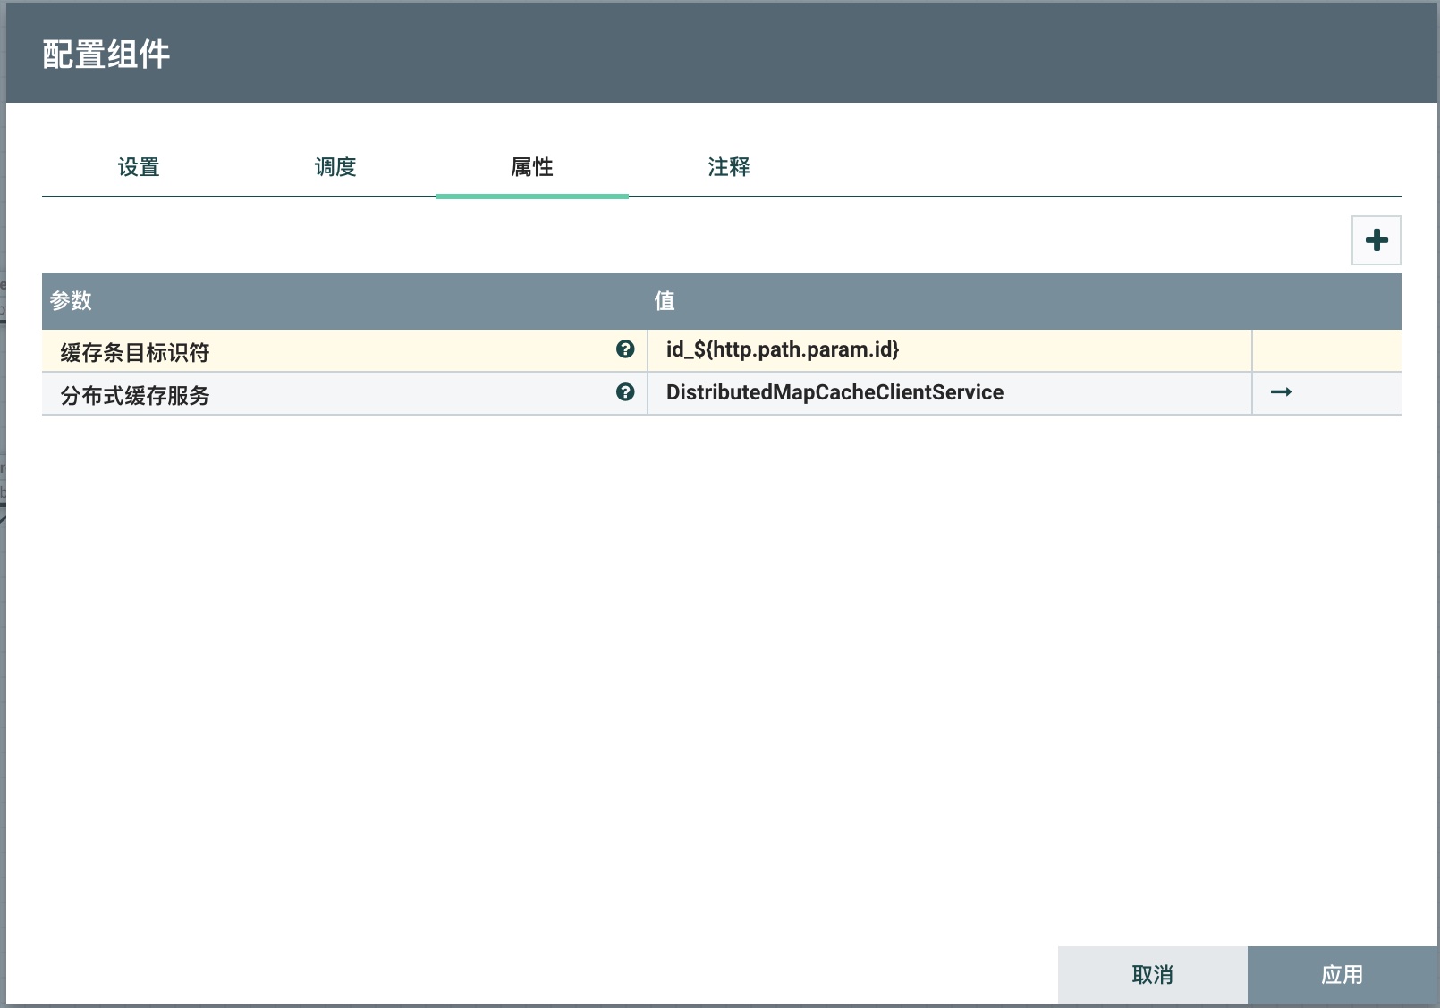1440x1008 pixels.
Task: Switch to the 设置 tab
Action: pyautogui.click(x=139, y=167)
